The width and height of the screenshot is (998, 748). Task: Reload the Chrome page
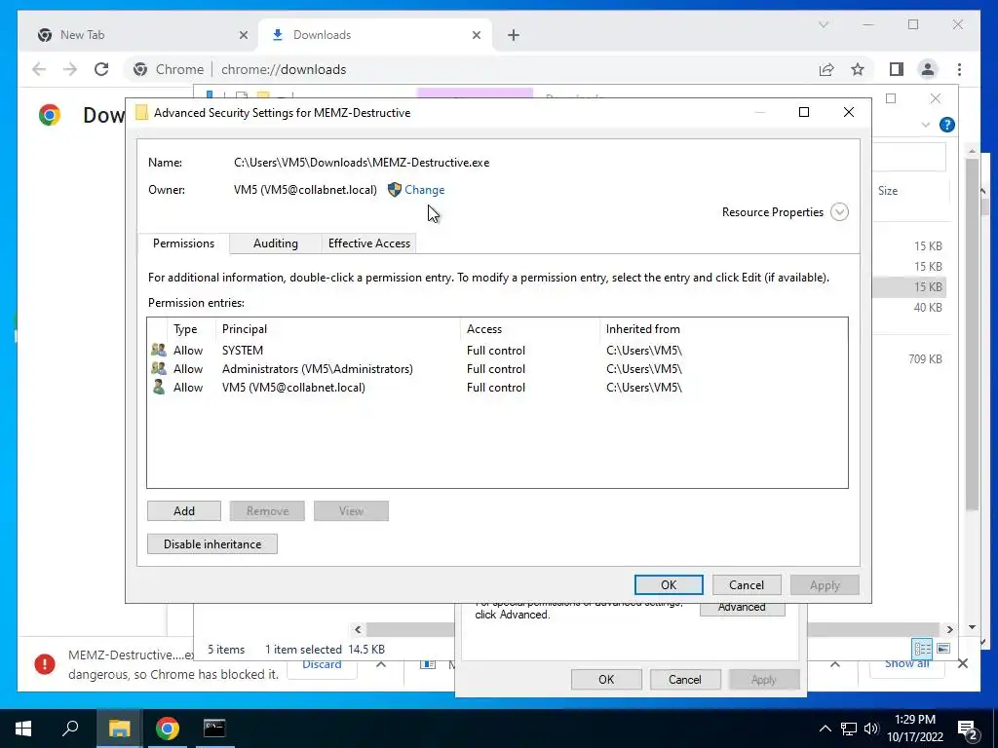click(101, 69)
